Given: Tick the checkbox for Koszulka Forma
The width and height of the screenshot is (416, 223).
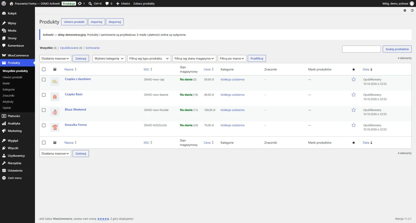Looking at the screenshot, I should [44, 125].
